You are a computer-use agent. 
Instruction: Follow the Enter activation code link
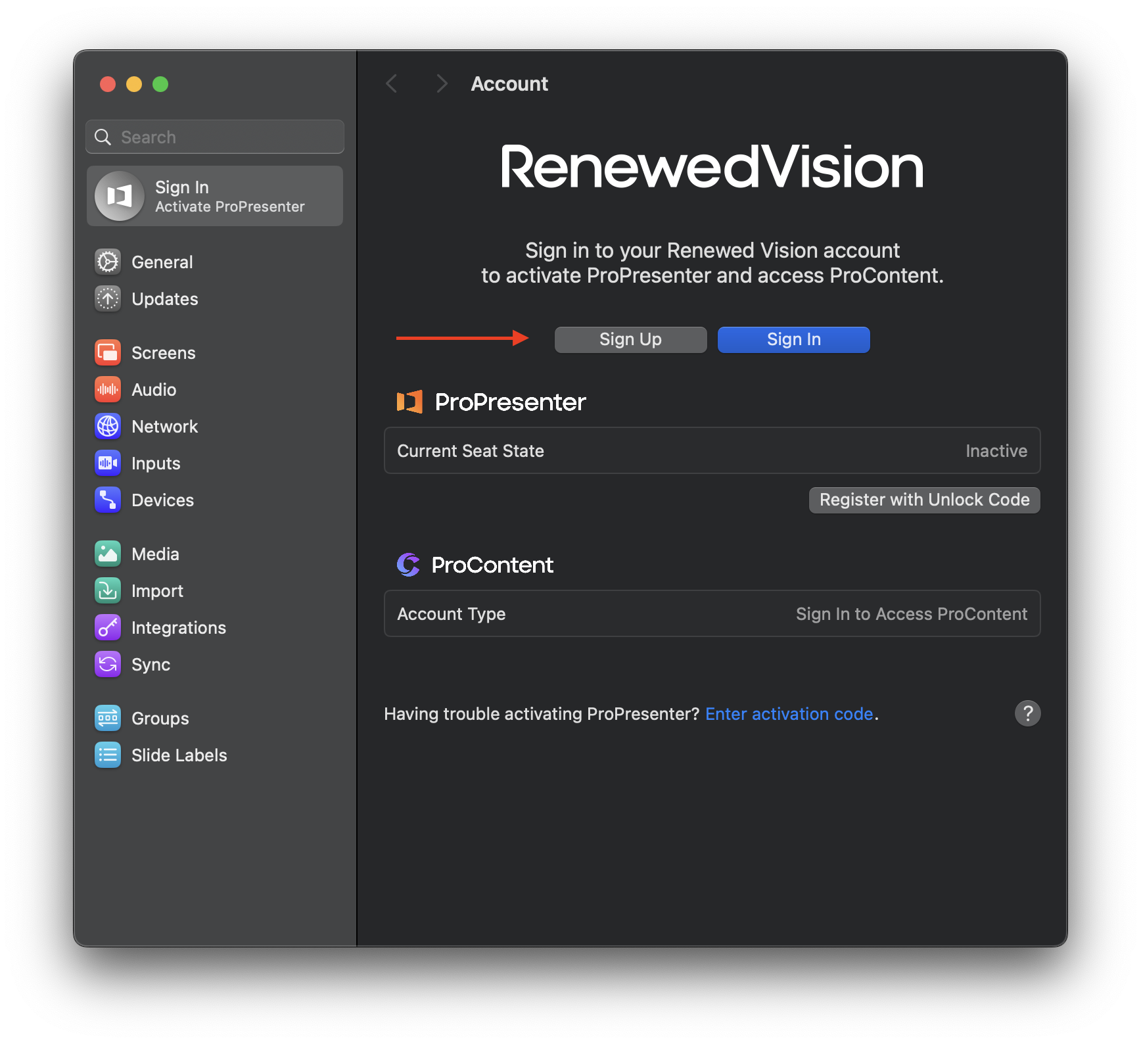789,714
